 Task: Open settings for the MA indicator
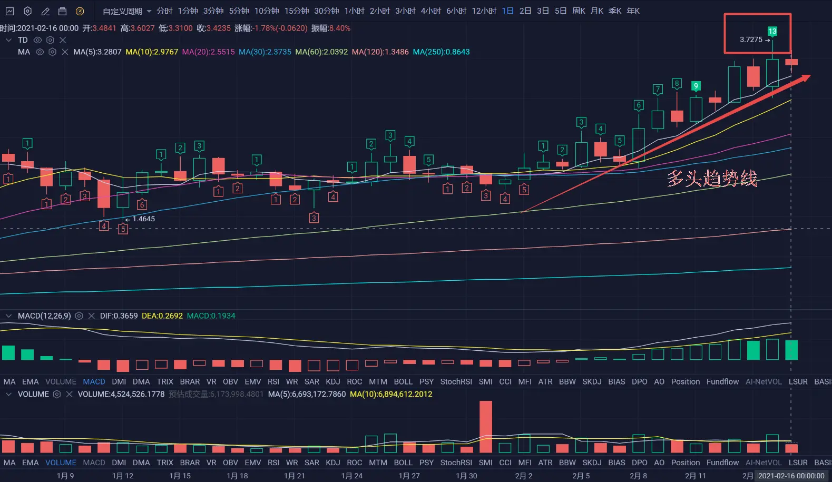pyautogui.click(x=52, y=52)
